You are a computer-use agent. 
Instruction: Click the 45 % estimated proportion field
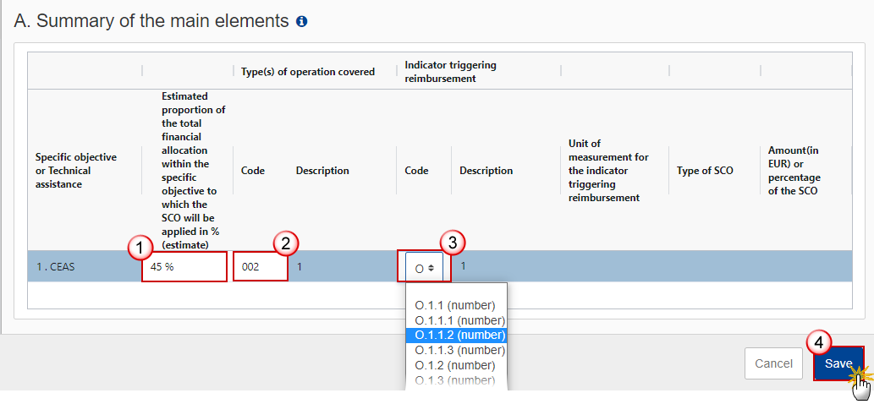[184, 267]
